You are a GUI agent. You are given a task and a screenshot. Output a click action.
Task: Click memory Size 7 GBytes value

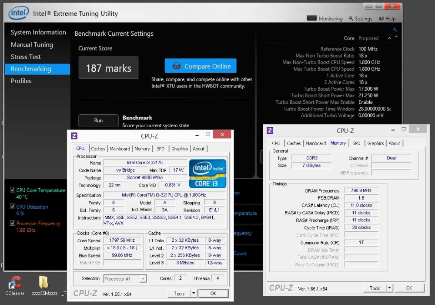[x=311, y=165]
